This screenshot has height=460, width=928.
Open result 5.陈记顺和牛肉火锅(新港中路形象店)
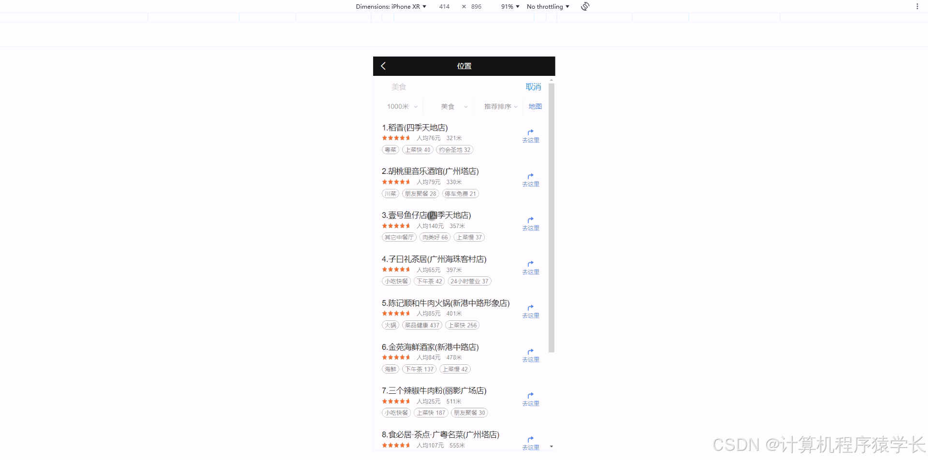446,303
